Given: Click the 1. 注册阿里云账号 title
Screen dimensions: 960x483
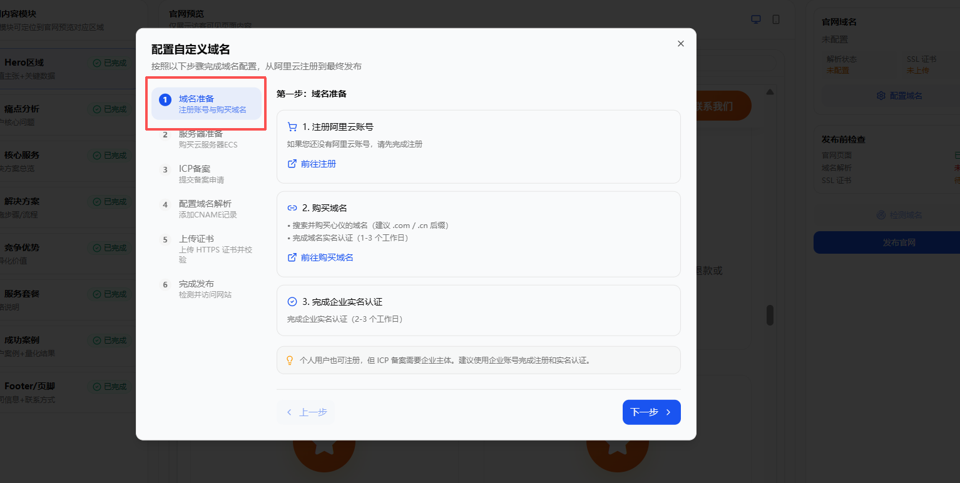Looking at the screenshot, I should tap(338, 127).
